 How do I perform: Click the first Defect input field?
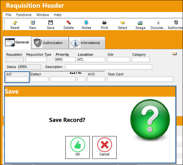click(40, 79)
